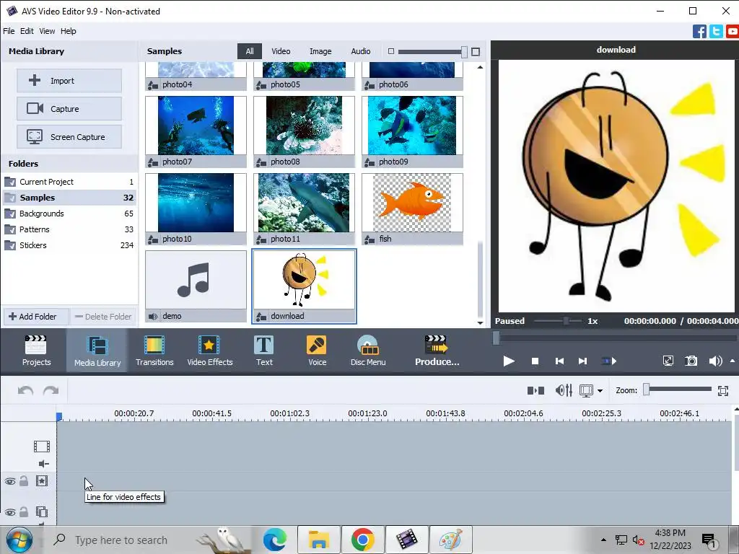Select the demo audio thumbnail
Viewport: 739px width, 554px height.
pyautogui.click(x=196, y=286)
